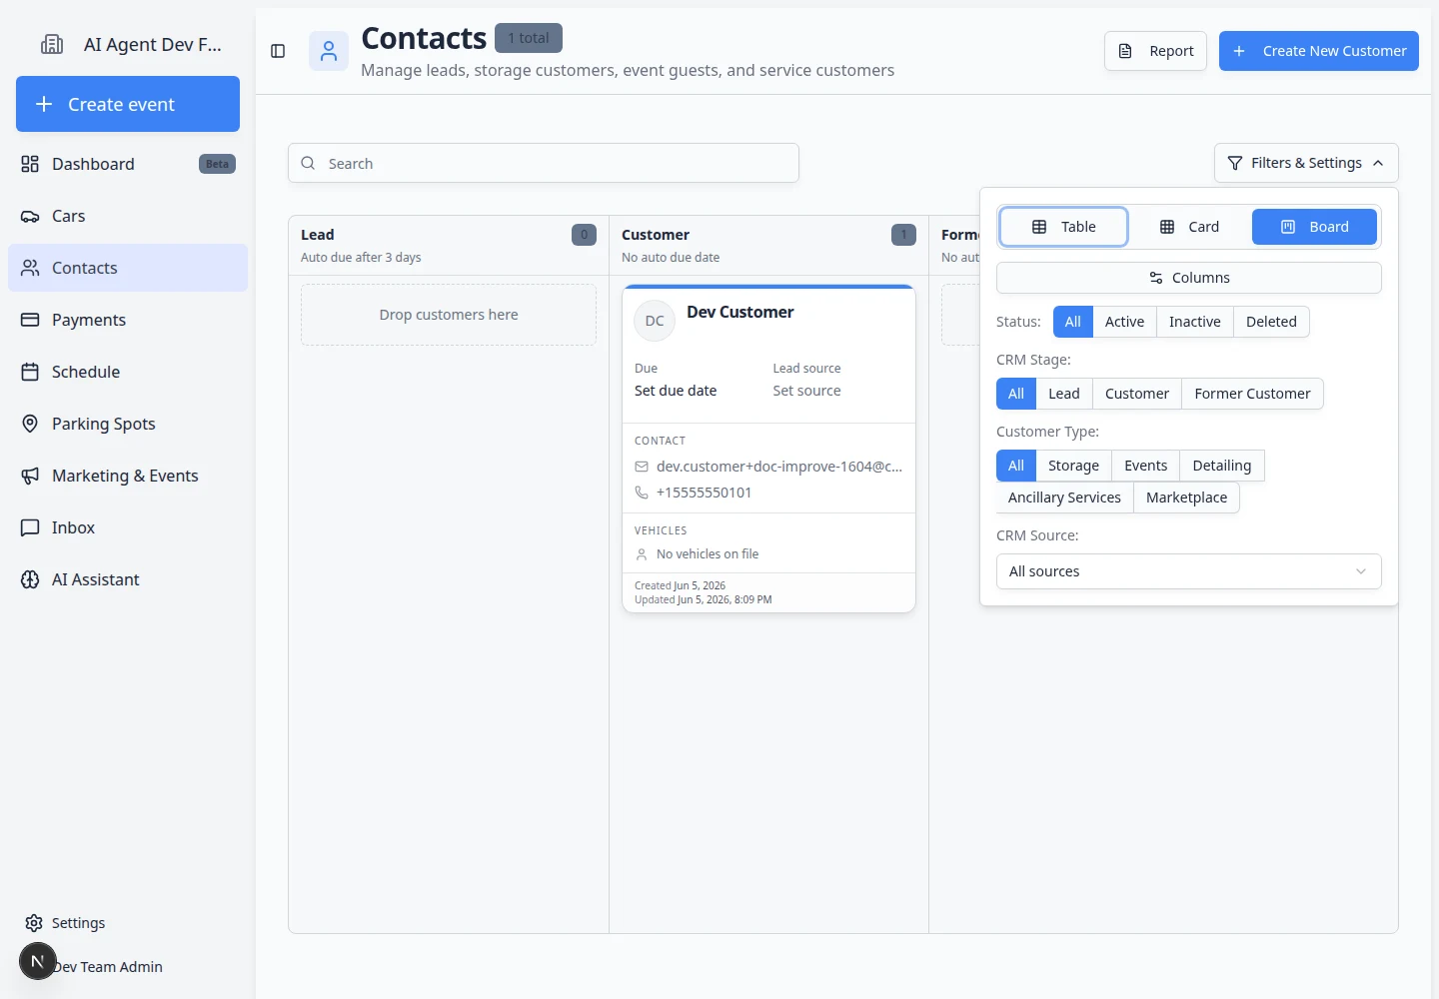Click the plus icon in Create event
The width and height of the screenshot is (1439, 999).
pos(44,104)
